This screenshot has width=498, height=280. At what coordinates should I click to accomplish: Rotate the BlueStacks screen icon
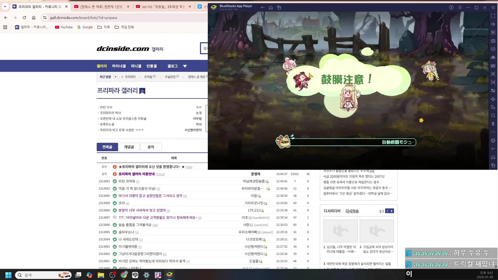click(493, 107)
